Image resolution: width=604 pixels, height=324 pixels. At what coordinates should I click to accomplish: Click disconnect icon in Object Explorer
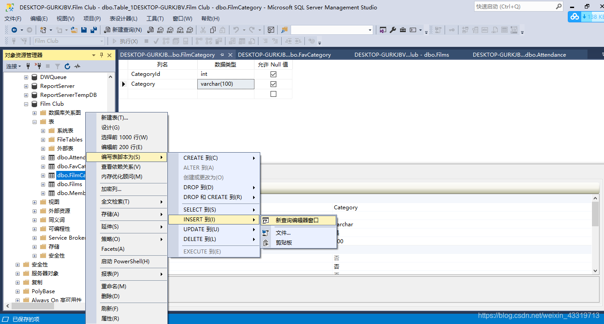[x=38, y=66]
